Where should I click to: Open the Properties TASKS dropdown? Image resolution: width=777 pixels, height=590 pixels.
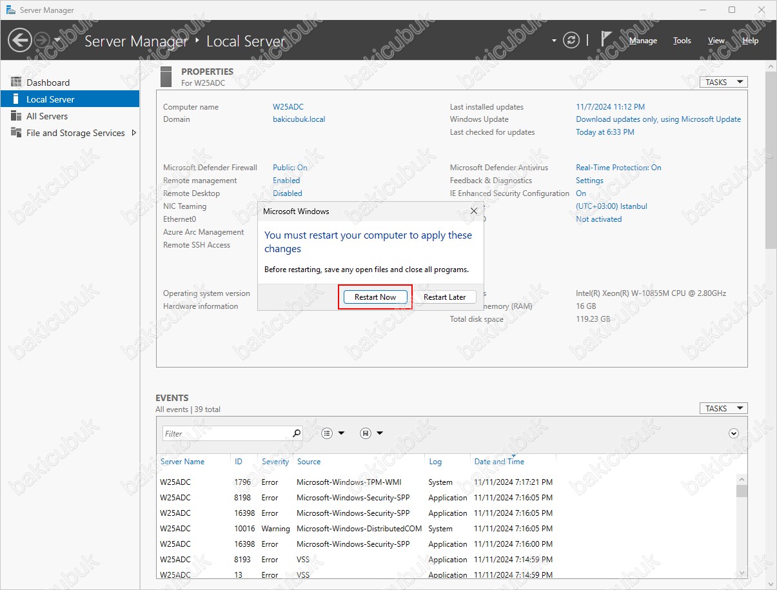(x=723, y=82)
